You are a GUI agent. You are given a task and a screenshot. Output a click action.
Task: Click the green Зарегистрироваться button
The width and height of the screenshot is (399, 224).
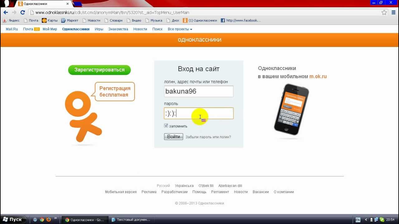pos(99,70)
